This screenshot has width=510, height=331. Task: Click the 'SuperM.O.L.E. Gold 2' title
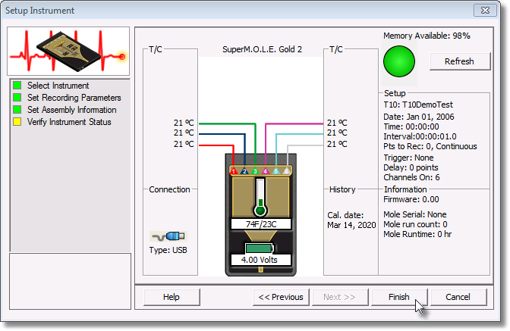coord(262,49)
